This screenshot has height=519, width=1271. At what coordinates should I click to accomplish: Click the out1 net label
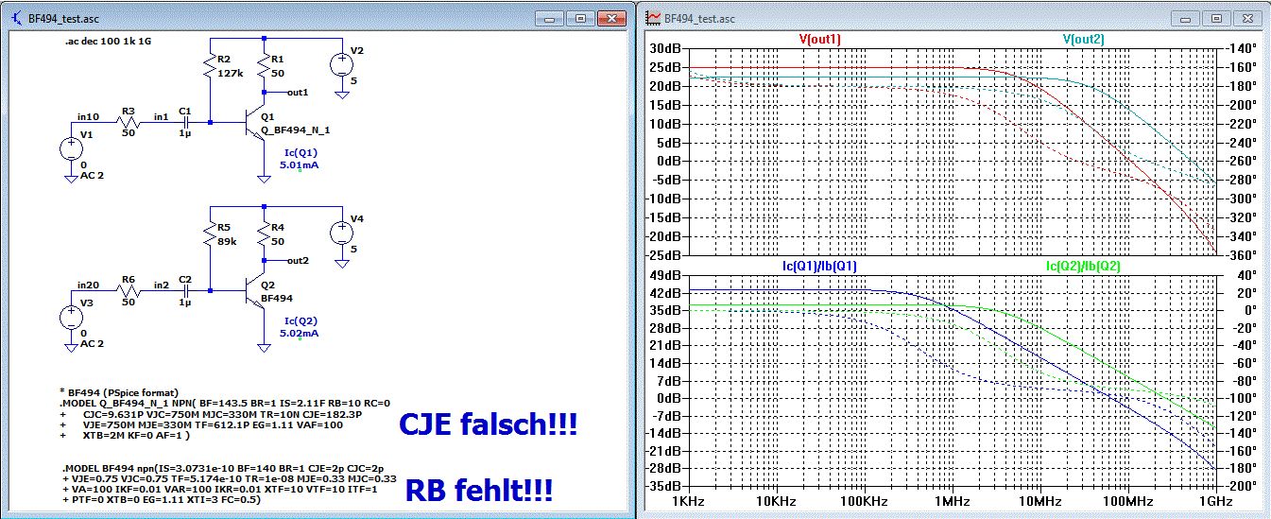point(298,92)
